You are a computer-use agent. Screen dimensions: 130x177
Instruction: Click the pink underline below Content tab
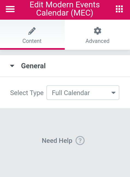[32, 49]
